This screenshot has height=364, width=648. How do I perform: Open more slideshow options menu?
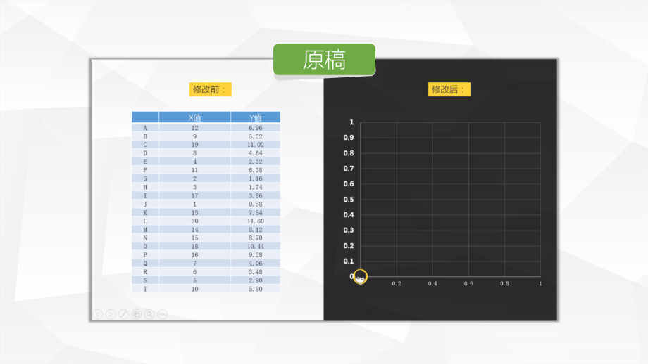click(x=163, y=314)
